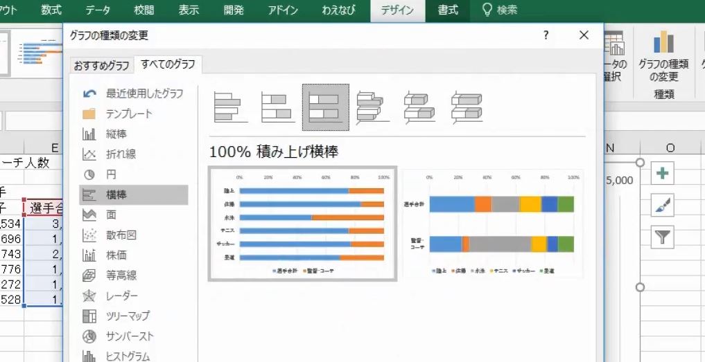This screenshot has height=362, width=705.
Task: Choose the サンバースト chart category
Action: click(134, 336)
